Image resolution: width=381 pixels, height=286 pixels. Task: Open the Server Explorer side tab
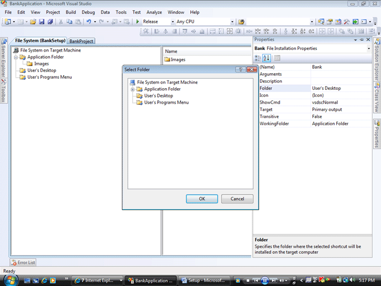[x=4, y=58]
